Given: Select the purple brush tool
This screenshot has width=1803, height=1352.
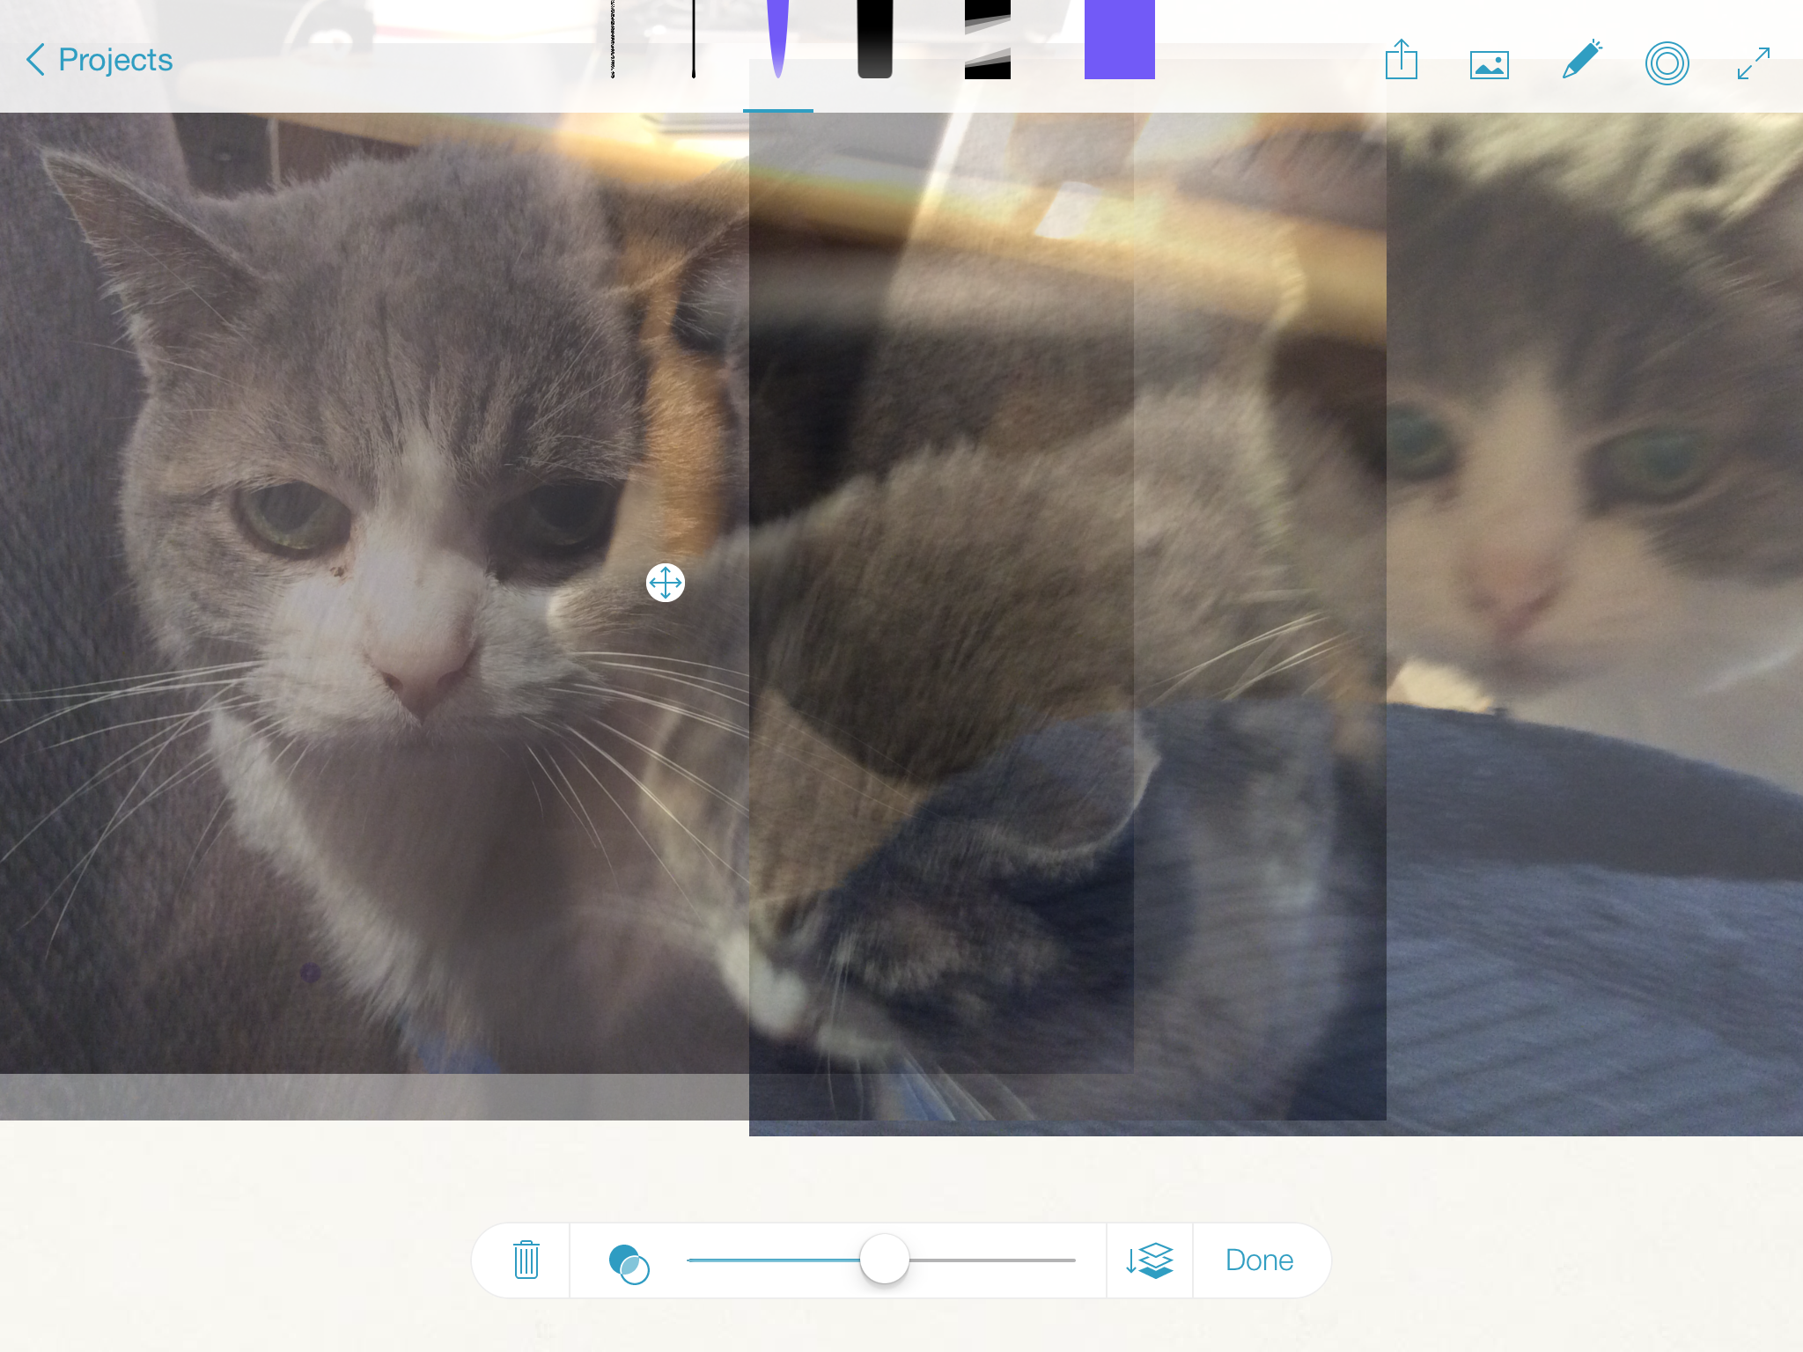Looking at the screenshot, I should (777, 40).
